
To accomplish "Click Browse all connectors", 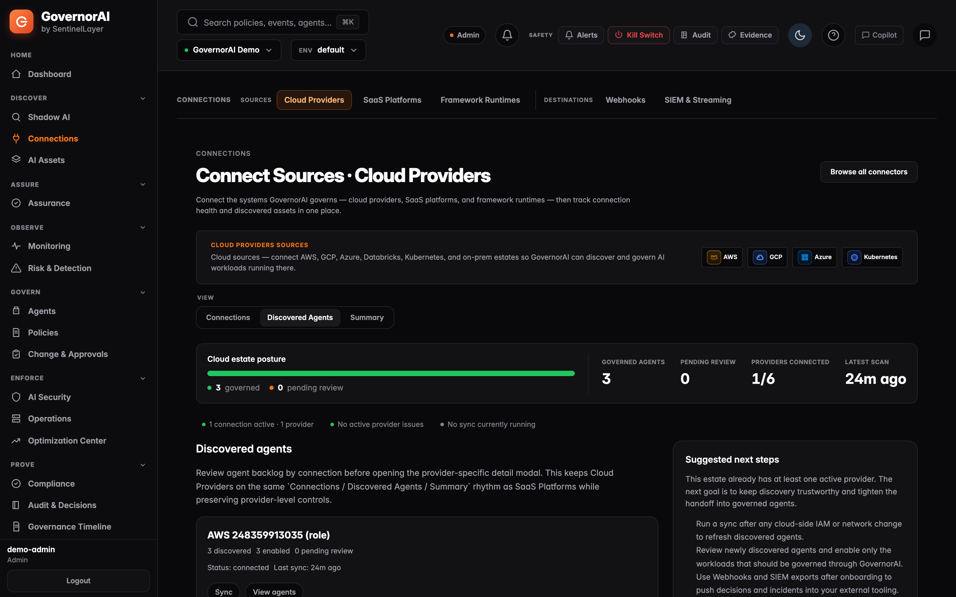I will pyautogui.click(x=869, y=172).
